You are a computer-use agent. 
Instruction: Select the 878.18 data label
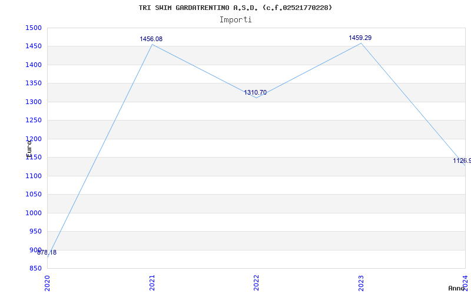pyautogui.click(x=47, y=253)
